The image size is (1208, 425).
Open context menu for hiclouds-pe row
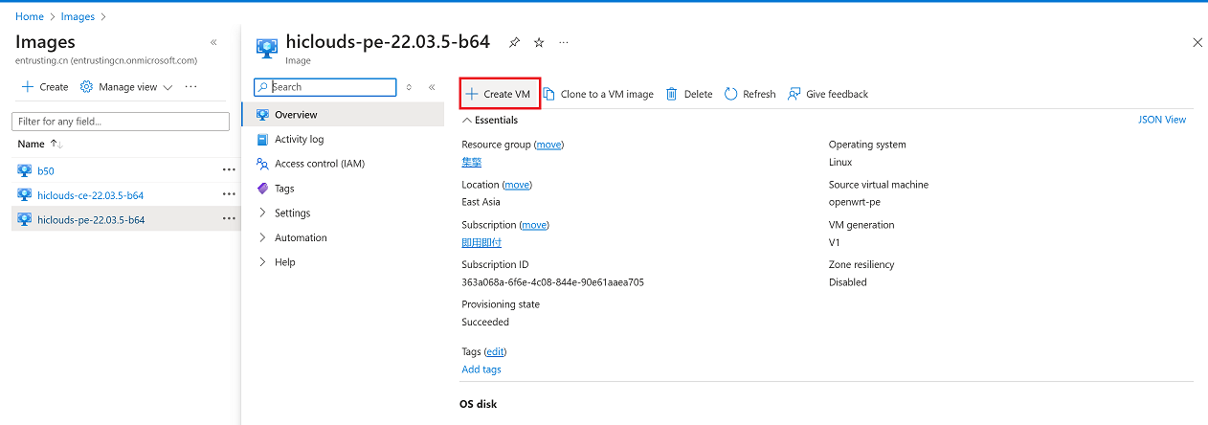[x=229, y=219]
